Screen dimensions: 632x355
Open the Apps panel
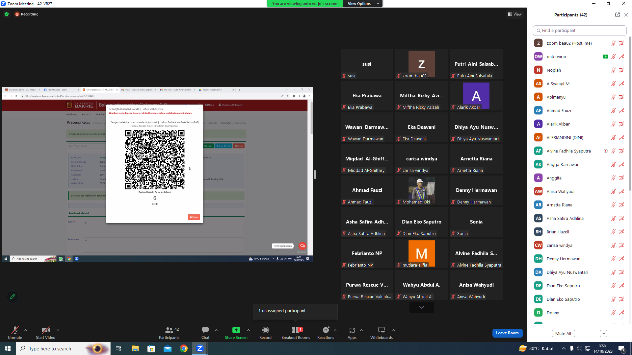[x=352, y=333]
